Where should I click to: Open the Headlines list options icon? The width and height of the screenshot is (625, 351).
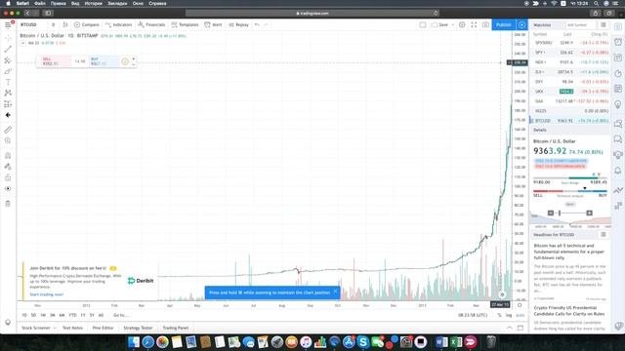point(604,235)
